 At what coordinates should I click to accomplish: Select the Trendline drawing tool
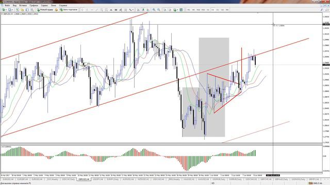tap(97, 10)
